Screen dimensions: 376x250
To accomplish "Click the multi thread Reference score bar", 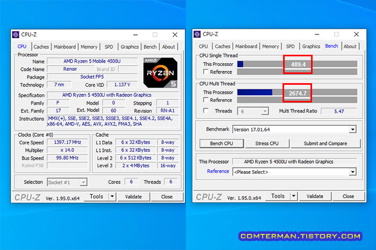I will pyautogui.click(x=297, y=100).
